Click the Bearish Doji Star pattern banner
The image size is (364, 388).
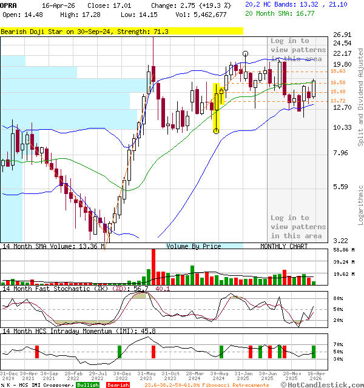85,31
